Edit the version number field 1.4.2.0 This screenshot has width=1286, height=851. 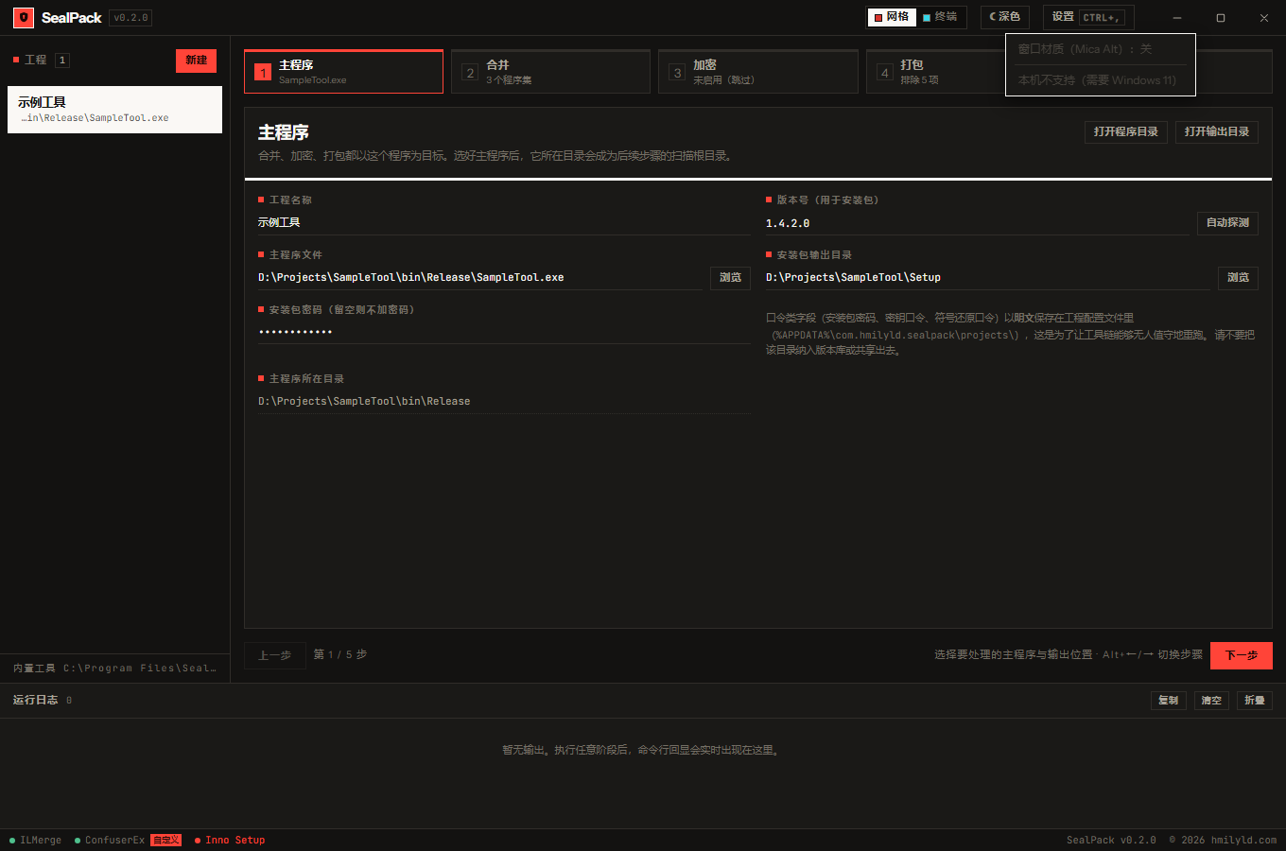(x=977, y=223)
